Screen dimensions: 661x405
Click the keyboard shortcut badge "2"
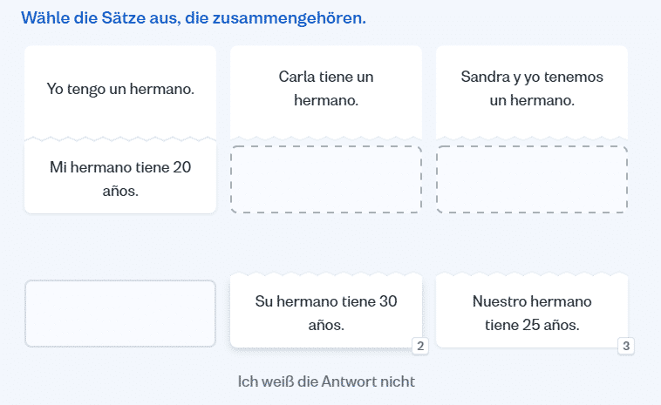pos(419,347)
